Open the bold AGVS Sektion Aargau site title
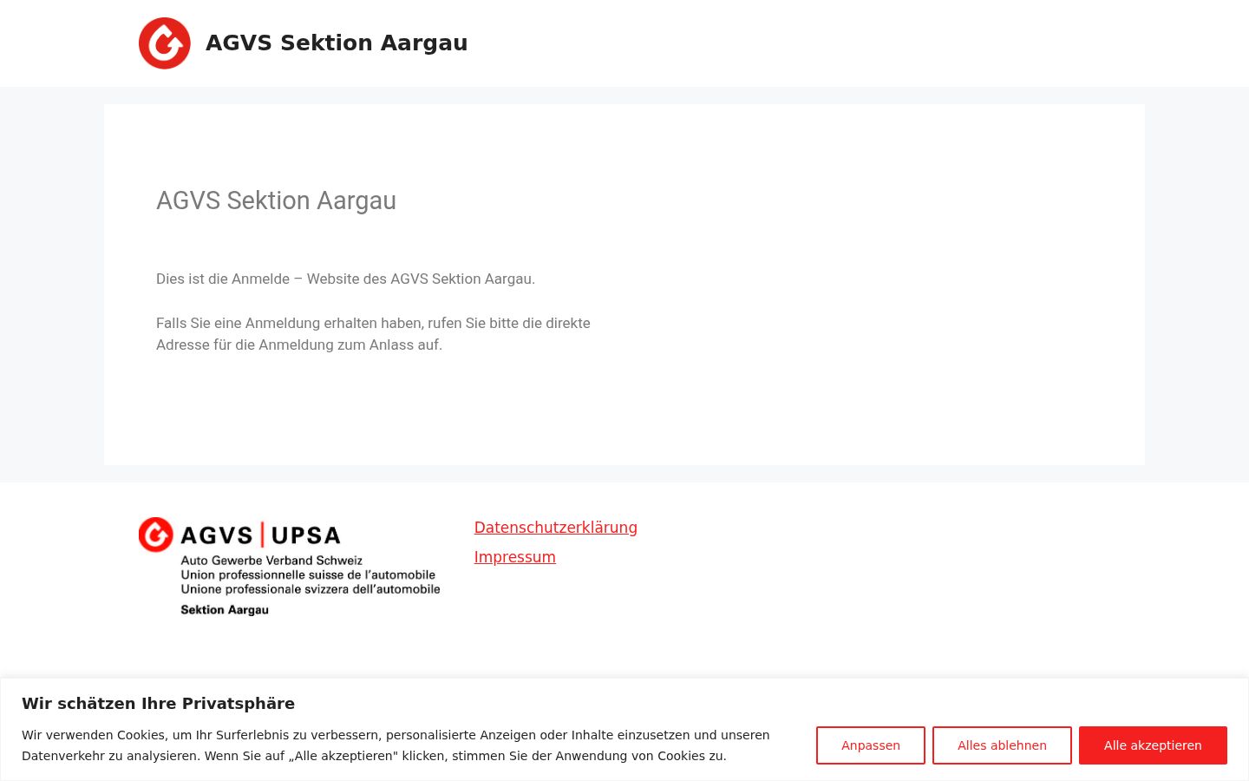Viewport: 1249px width, 781px height. coord(337,43)
